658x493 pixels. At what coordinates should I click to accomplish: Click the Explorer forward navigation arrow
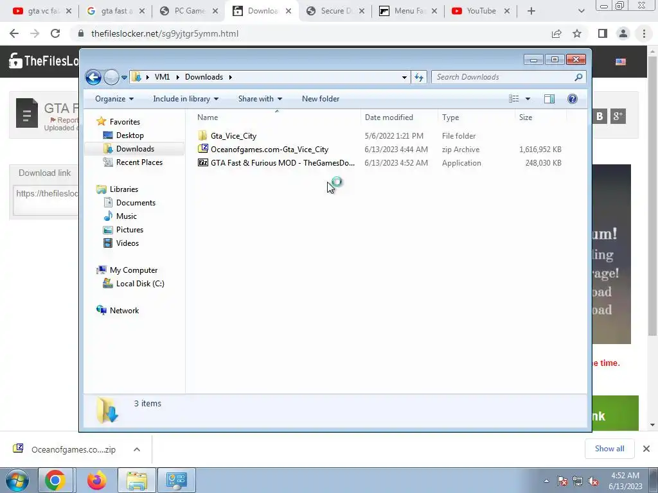111,77
